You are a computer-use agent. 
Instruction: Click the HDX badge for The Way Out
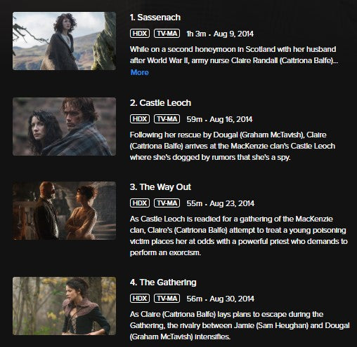(140, 203)
